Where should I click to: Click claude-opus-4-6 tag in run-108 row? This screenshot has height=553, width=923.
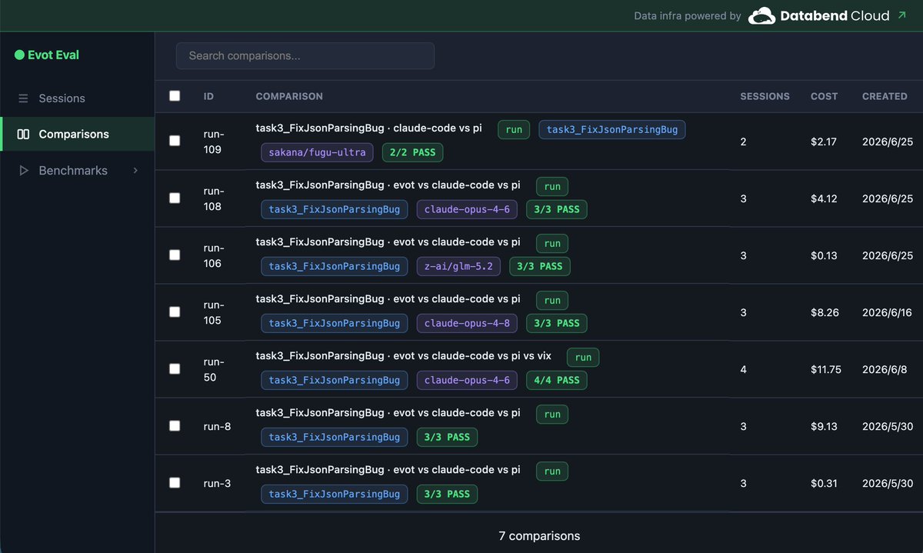coord(467,209)
